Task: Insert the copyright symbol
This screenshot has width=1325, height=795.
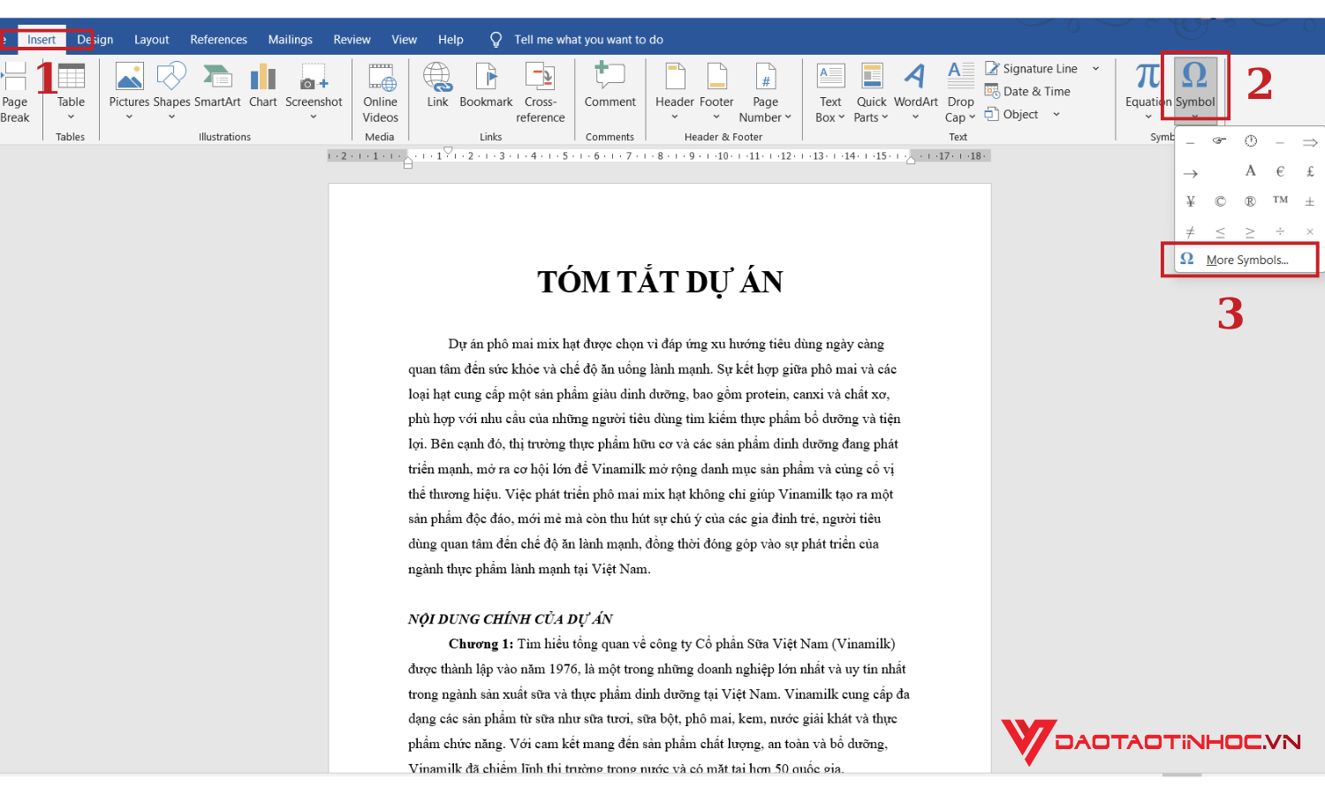Action: pos(1220,201)
